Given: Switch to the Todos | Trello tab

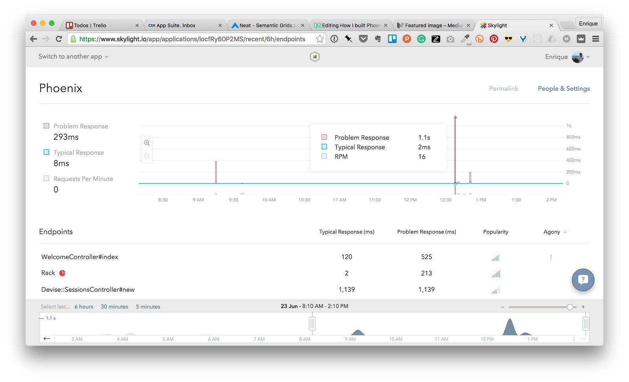Looking at the screenshot, I should pos(101,25).
